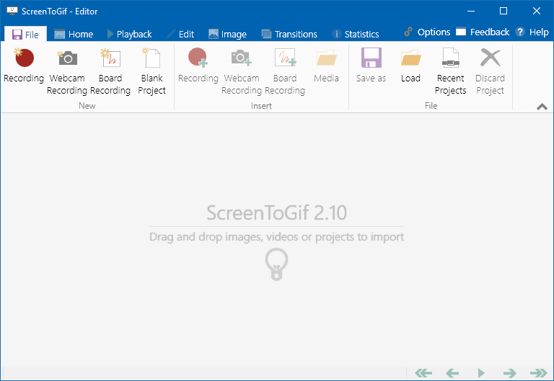
Task: Insert a Webcam Recording
Action: (x=242, y=71)
